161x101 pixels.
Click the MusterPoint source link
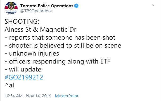(x=67, y=96)
